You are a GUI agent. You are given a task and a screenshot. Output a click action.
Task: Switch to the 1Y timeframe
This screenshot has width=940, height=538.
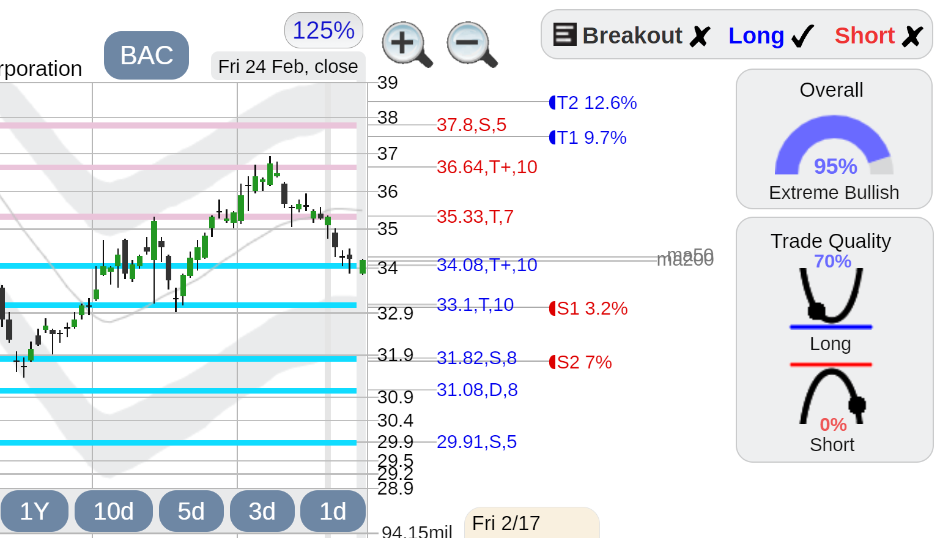(x=34, y=511)
